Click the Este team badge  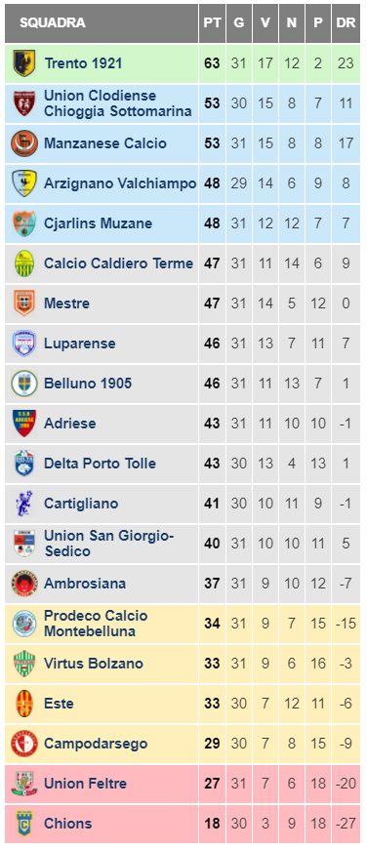coord(24,704)
